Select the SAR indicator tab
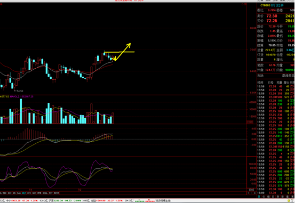 pyautogui.click(x=19, y=193)
